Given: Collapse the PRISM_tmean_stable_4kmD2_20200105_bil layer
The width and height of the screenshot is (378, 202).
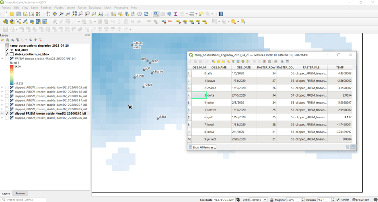Looking at the screenshot, I should click(2, 59).
